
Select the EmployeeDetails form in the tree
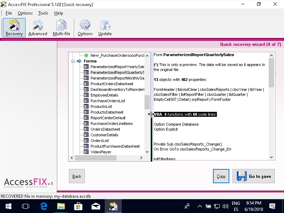click(104, 95)
